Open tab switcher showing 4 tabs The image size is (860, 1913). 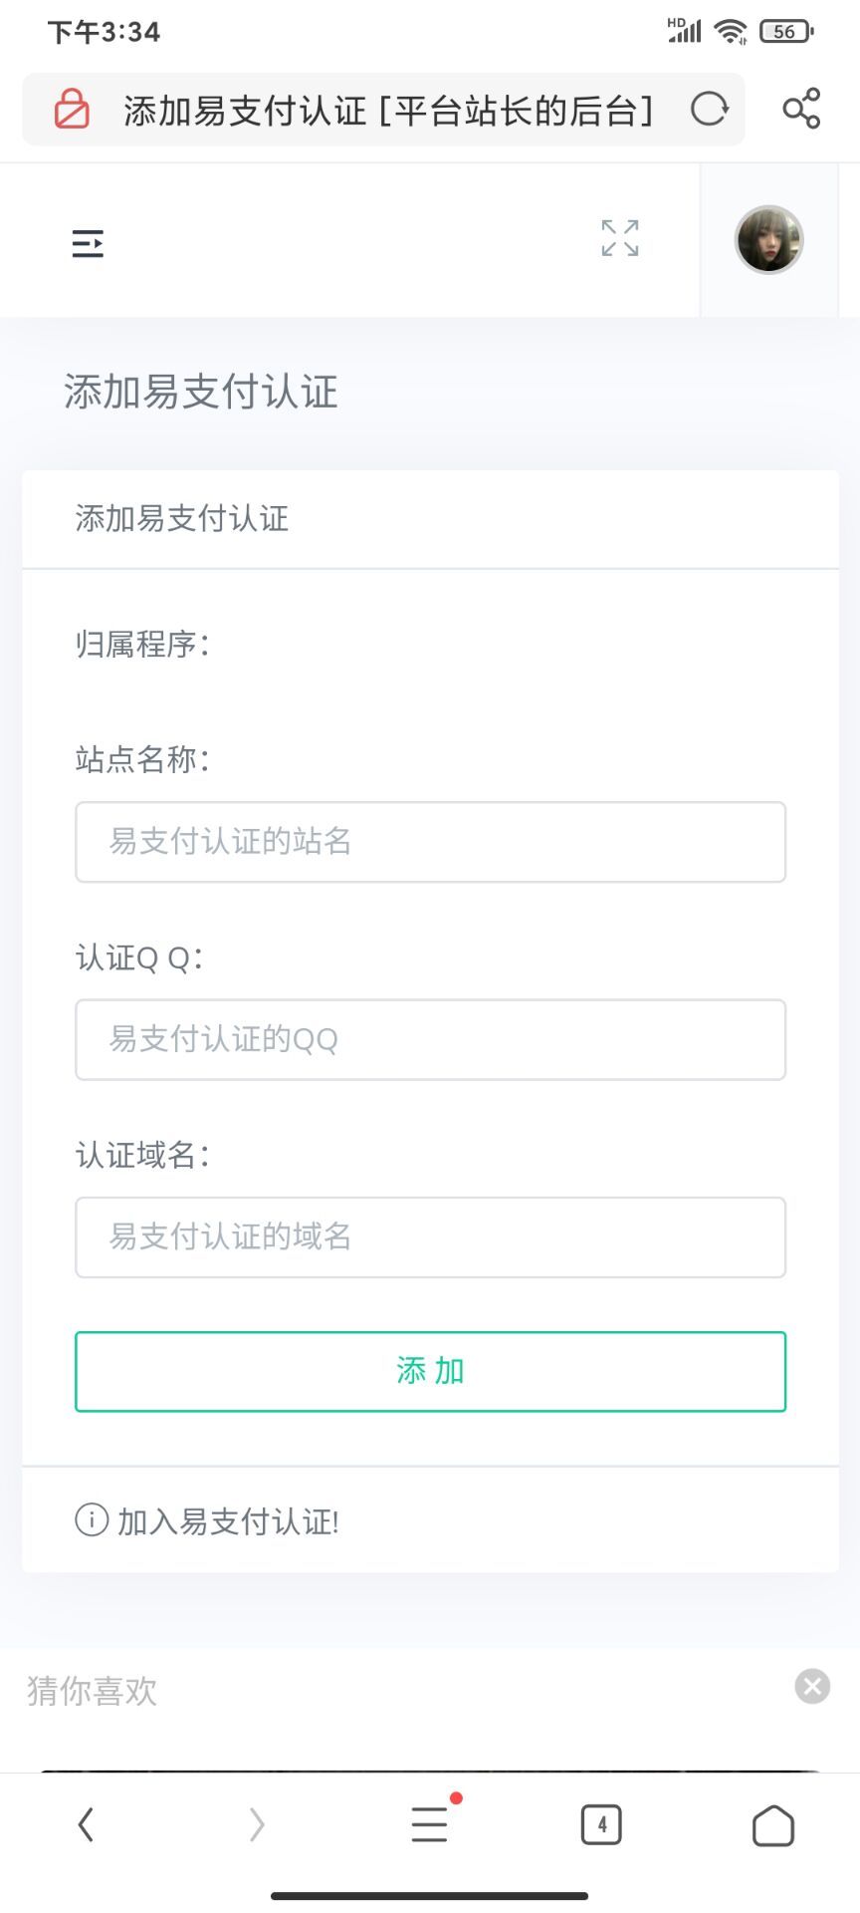coord(601,1825)
